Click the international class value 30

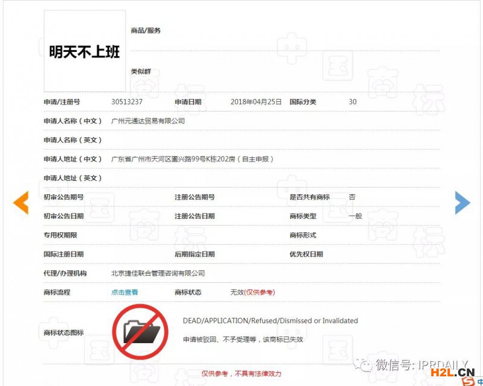[x=353, y=102]
